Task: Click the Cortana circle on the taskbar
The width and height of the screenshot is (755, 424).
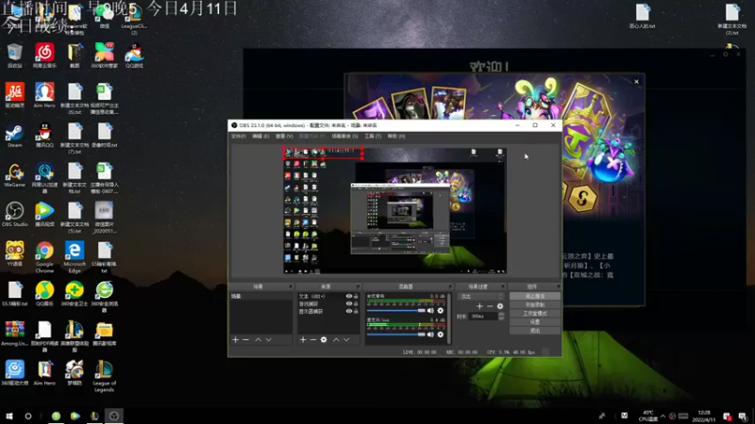Action: [28, 416]
